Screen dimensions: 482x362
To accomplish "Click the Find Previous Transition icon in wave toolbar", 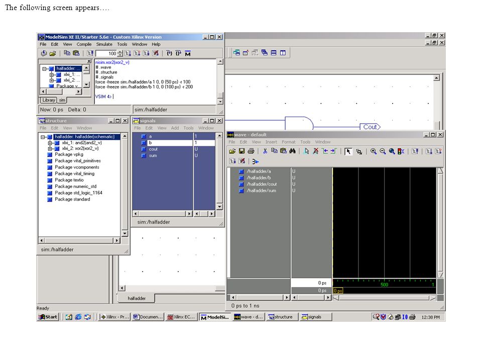I will click(325, 151).
